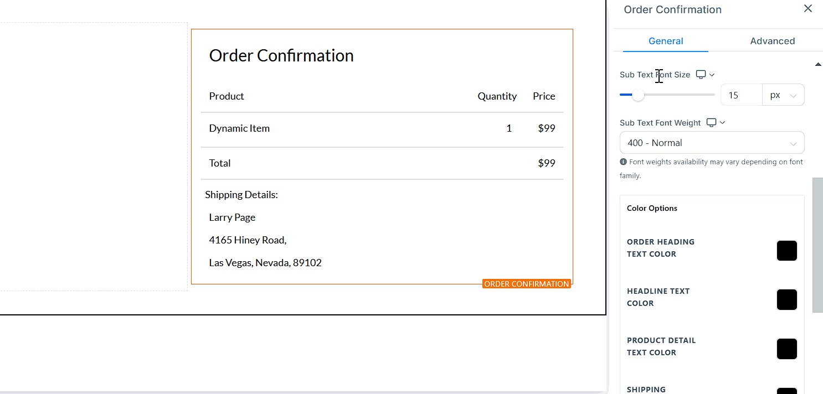Expand the device chevron next to Sub Text Font Size

click(x=712, y=75)
